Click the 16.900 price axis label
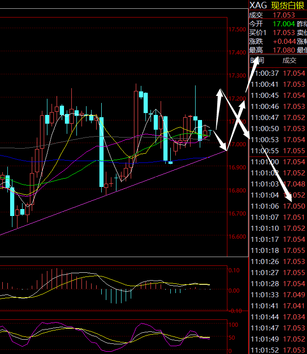The width and height of the screenshot is (307, 354). click(x=237, y=167)
